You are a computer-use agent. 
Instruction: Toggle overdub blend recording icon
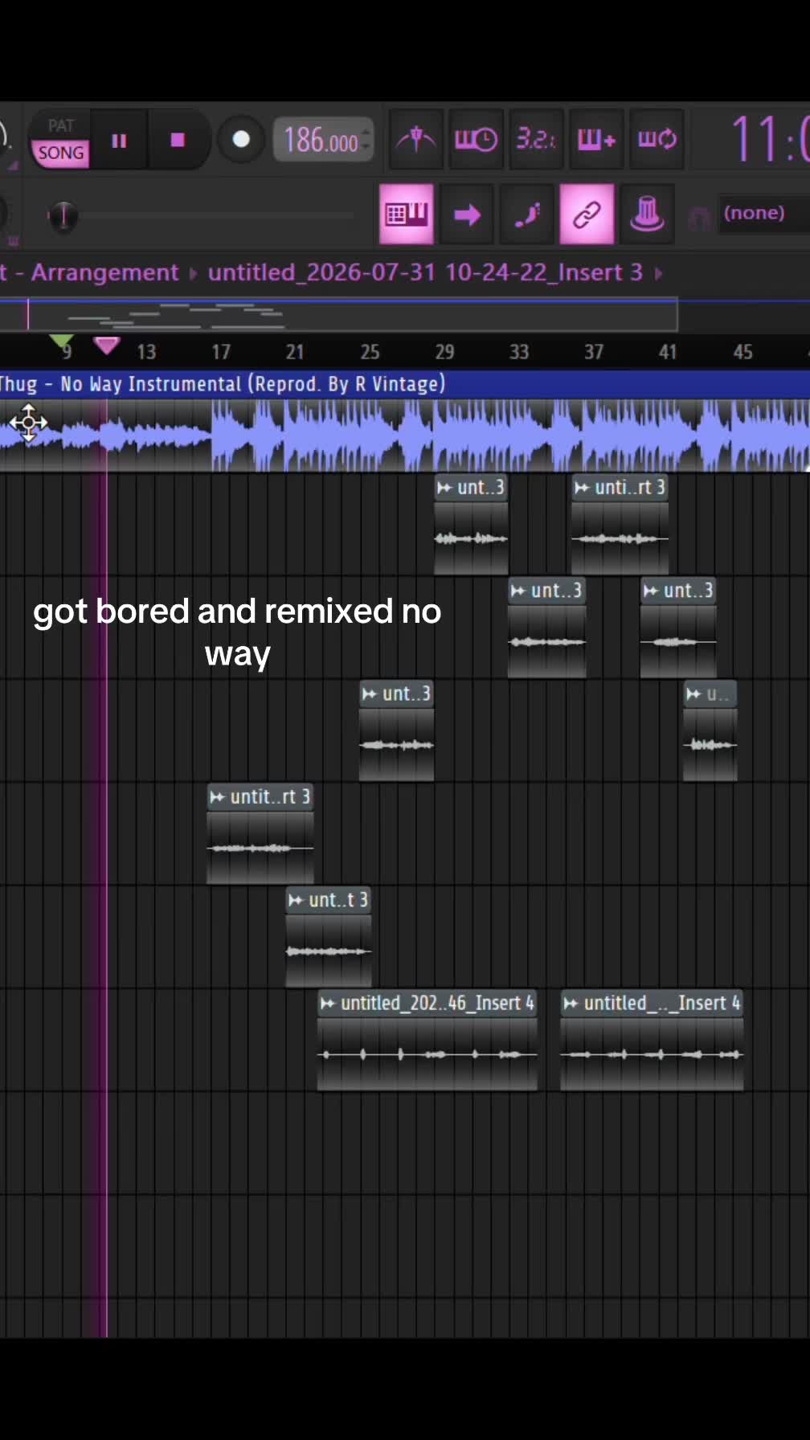(x=596, y=140)
